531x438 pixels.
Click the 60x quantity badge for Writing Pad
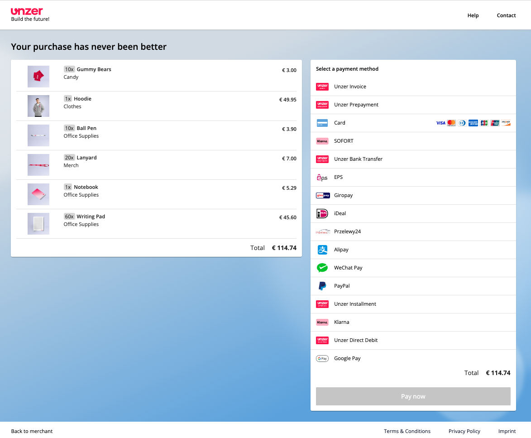point(69,217)
